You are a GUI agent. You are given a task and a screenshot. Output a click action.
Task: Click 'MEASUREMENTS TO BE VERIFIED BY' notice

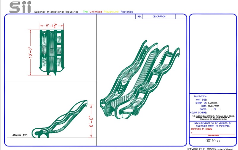click(213, 123)
